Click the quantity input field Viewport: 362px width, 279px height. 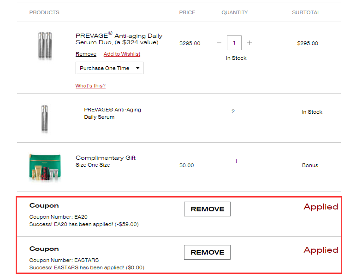tap(234, 43)
